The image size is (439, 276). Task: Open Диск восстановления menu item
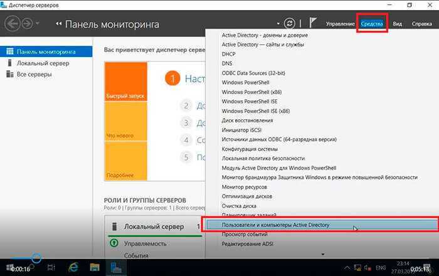coord(247,120)
